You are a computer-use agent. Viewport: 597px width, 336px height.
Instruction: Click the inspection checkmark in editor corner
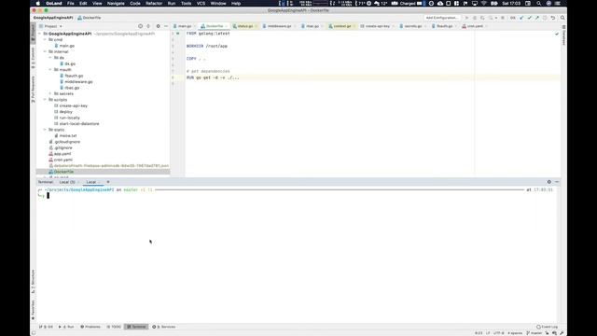point(557,34)
